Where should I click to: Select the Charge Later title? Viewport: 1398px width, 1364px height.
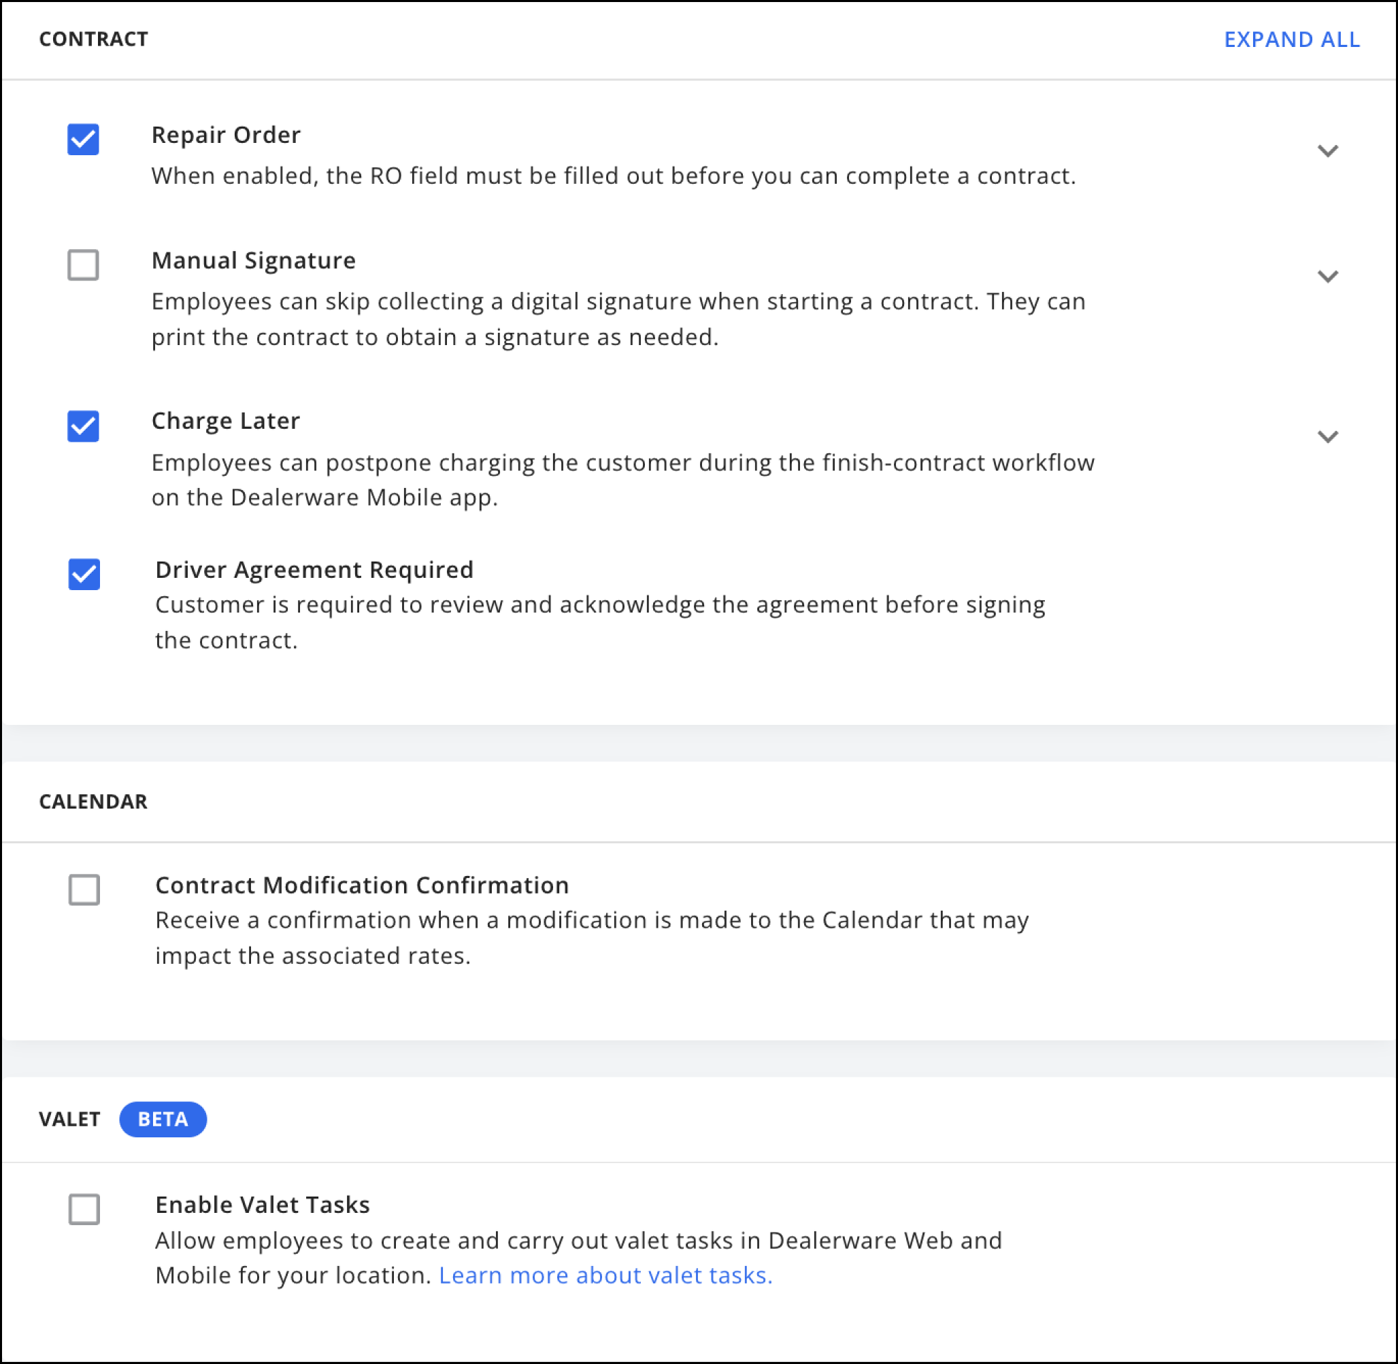226,421
